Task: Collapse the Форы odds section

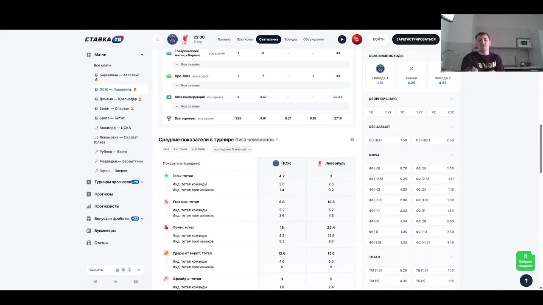Action: point(451,155)
